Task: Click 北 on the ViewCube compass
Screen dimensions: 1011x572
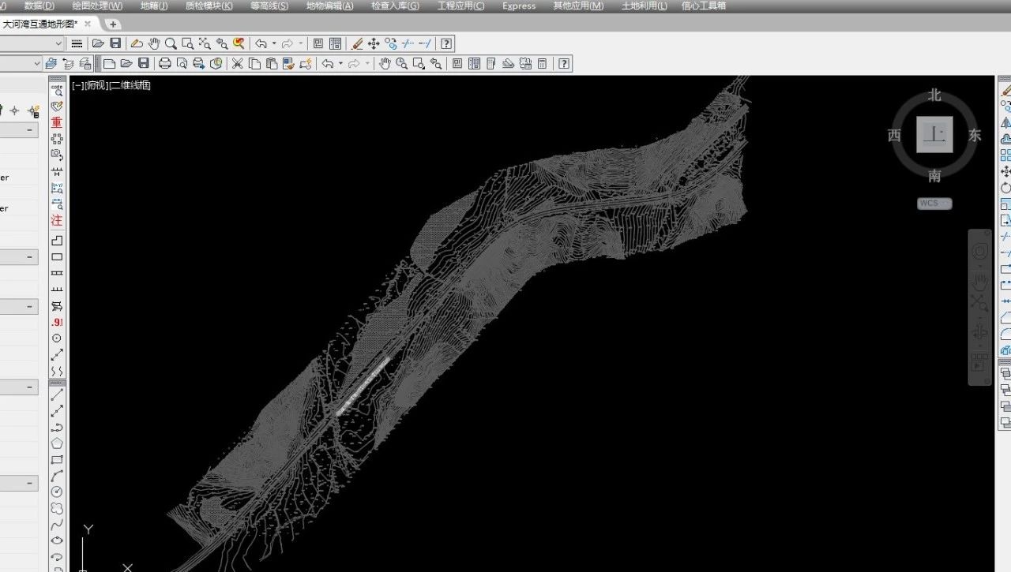Action: coord(934,95)
